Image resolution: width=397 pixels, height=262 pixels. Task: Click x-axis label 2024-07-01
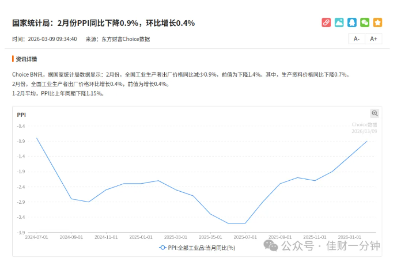click(x=36, y=237)
